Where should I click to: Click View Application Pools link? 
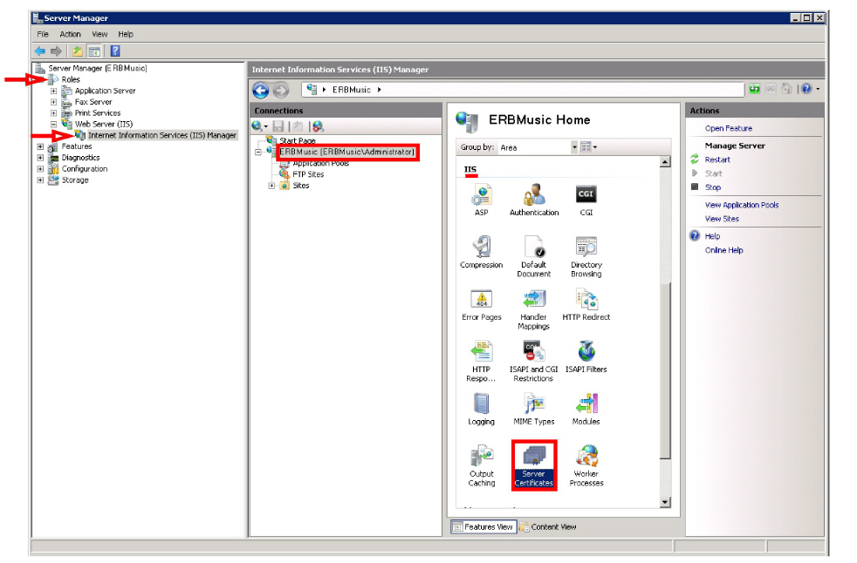point(741,205)
